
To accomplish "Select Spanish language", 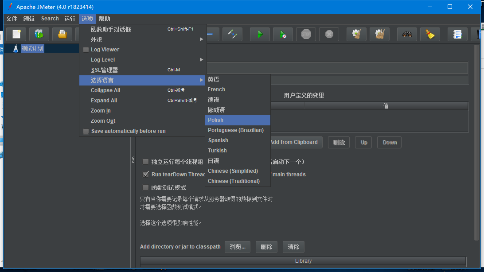I will point(238,140).
